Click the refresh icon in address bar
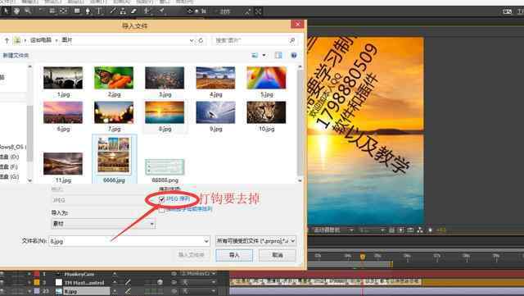The width and height of the screenshot is (524, 296). (201, 40)
